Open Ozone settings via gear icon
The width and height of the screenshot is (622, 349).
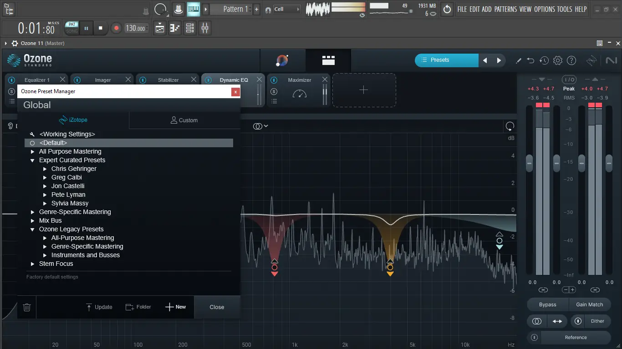click(557, 60)
